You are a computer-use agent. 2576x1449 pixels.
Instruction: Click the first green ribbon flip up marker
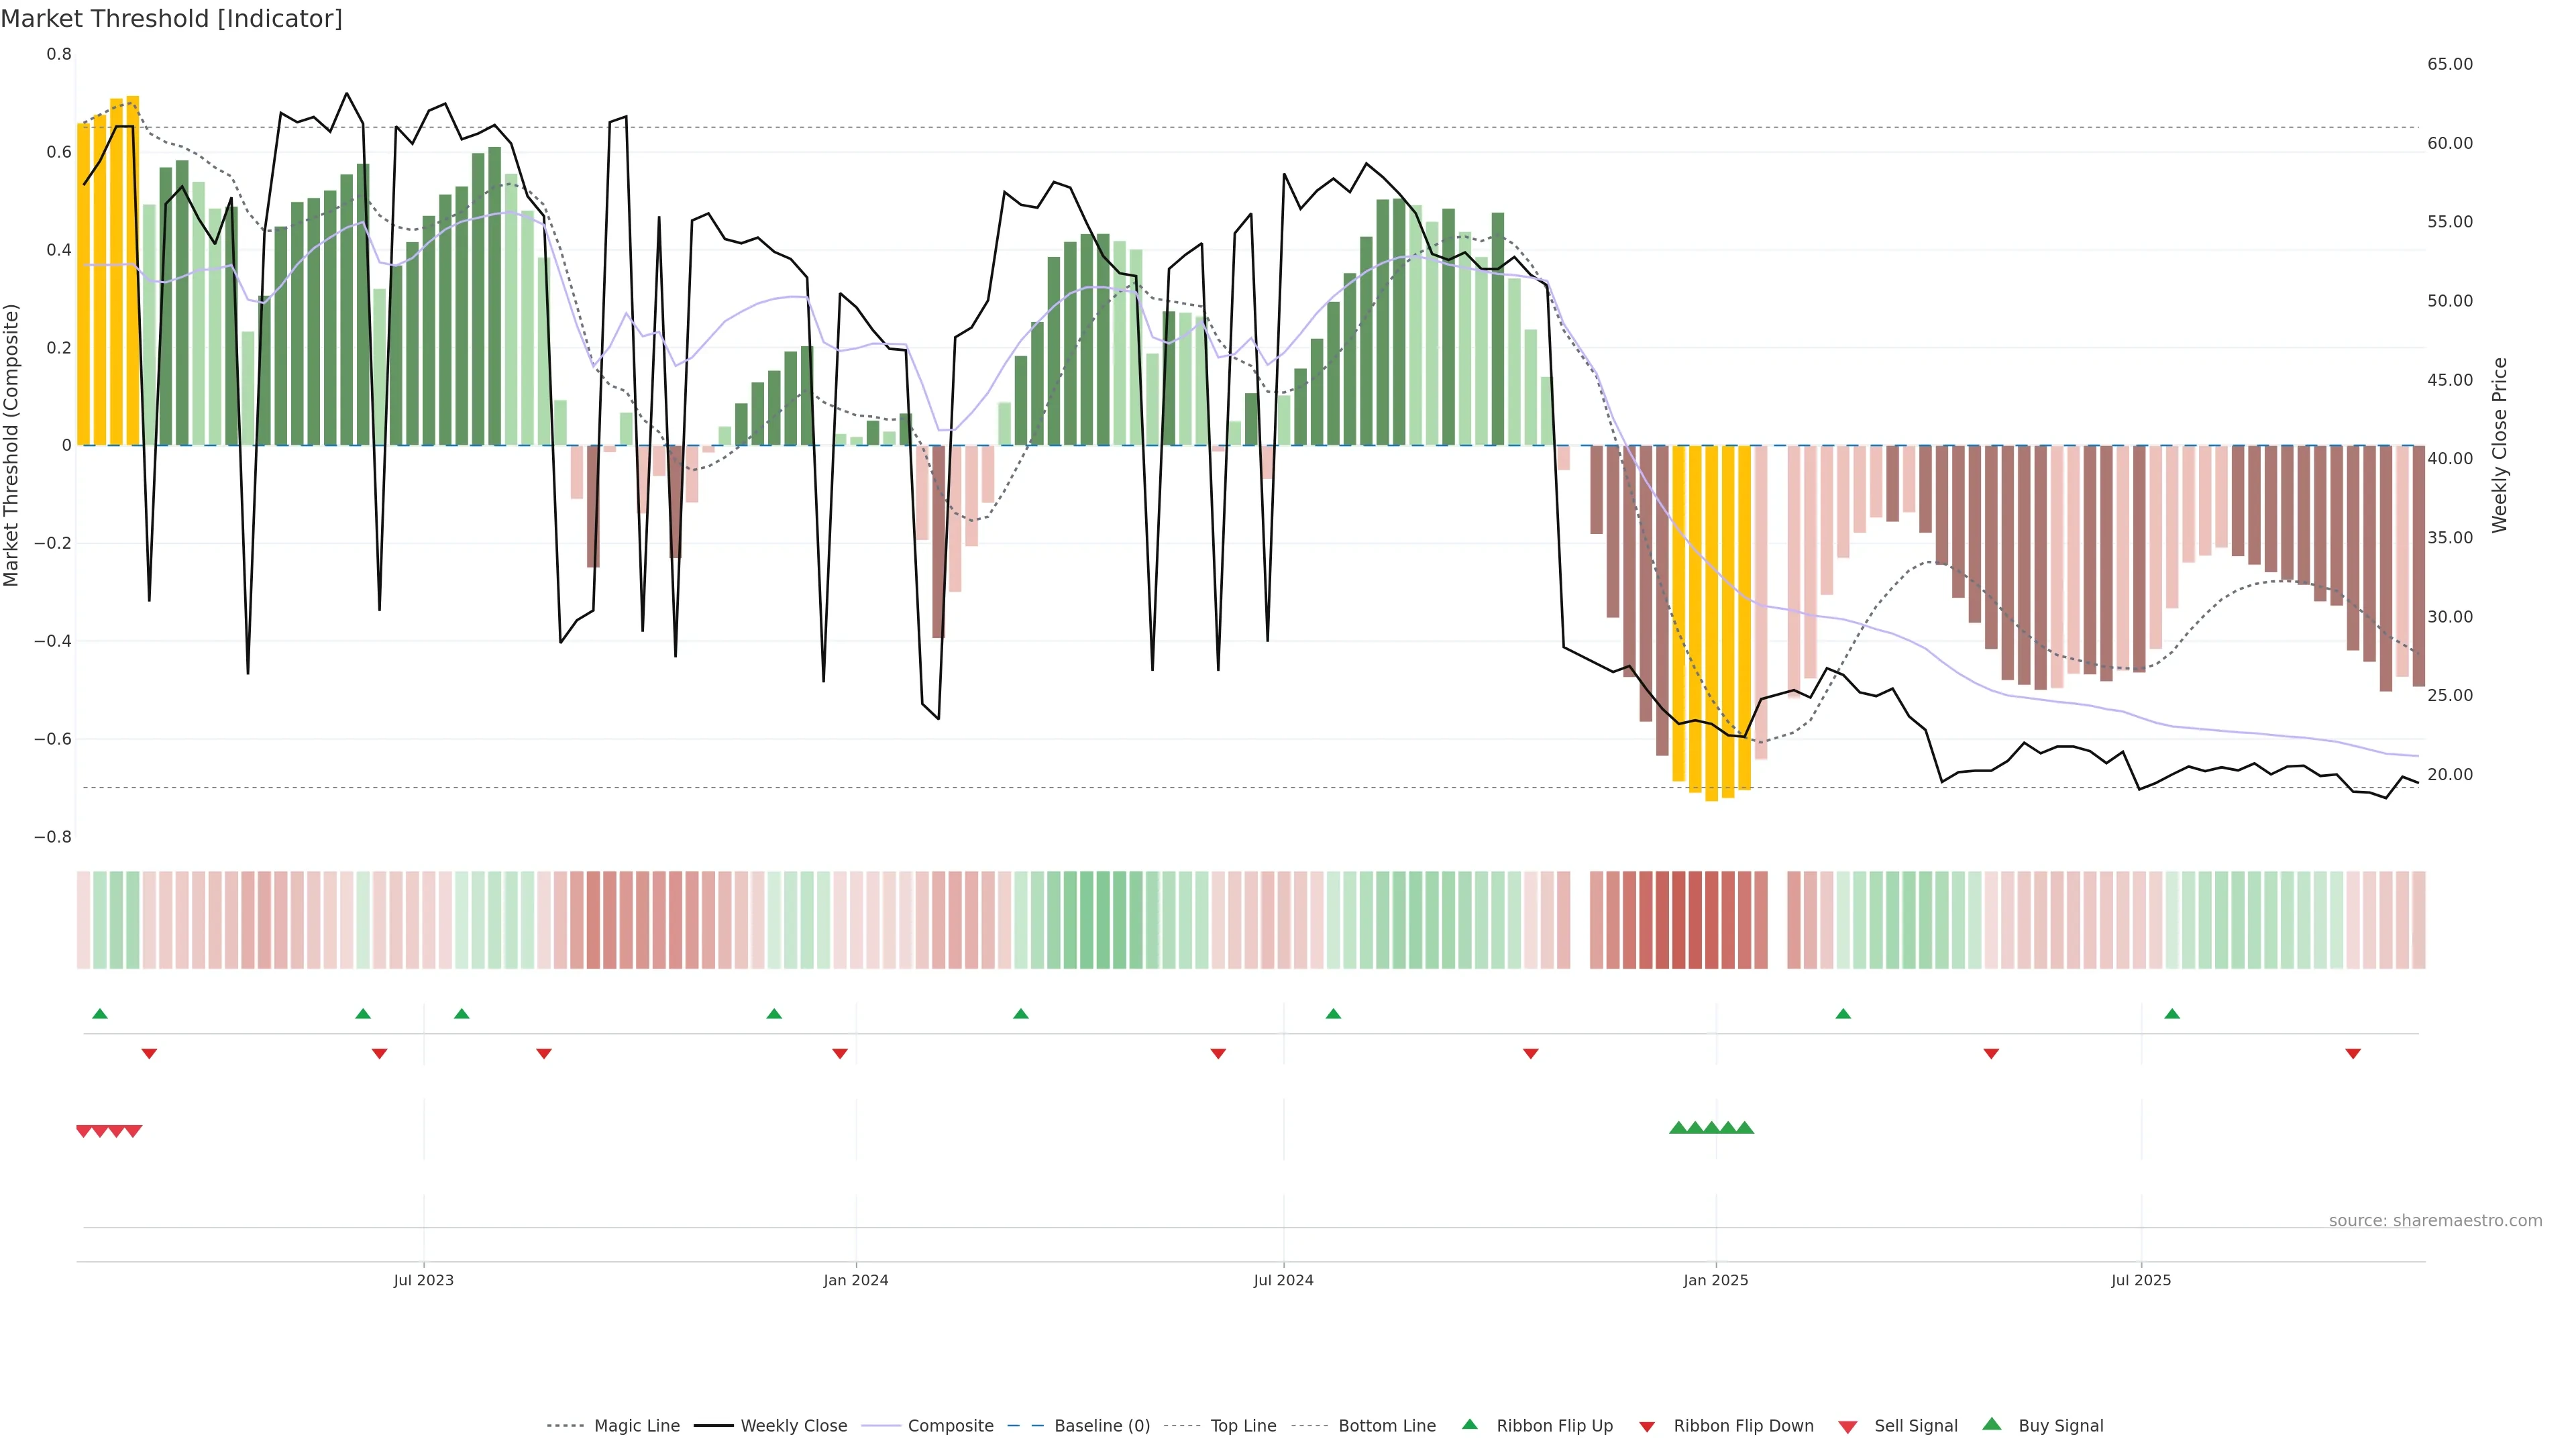pos(100,1014)
